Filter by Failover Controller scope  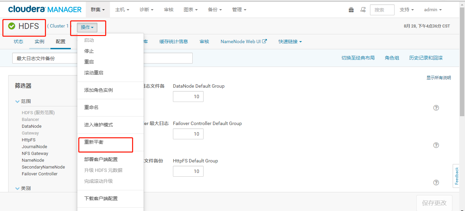39,174
